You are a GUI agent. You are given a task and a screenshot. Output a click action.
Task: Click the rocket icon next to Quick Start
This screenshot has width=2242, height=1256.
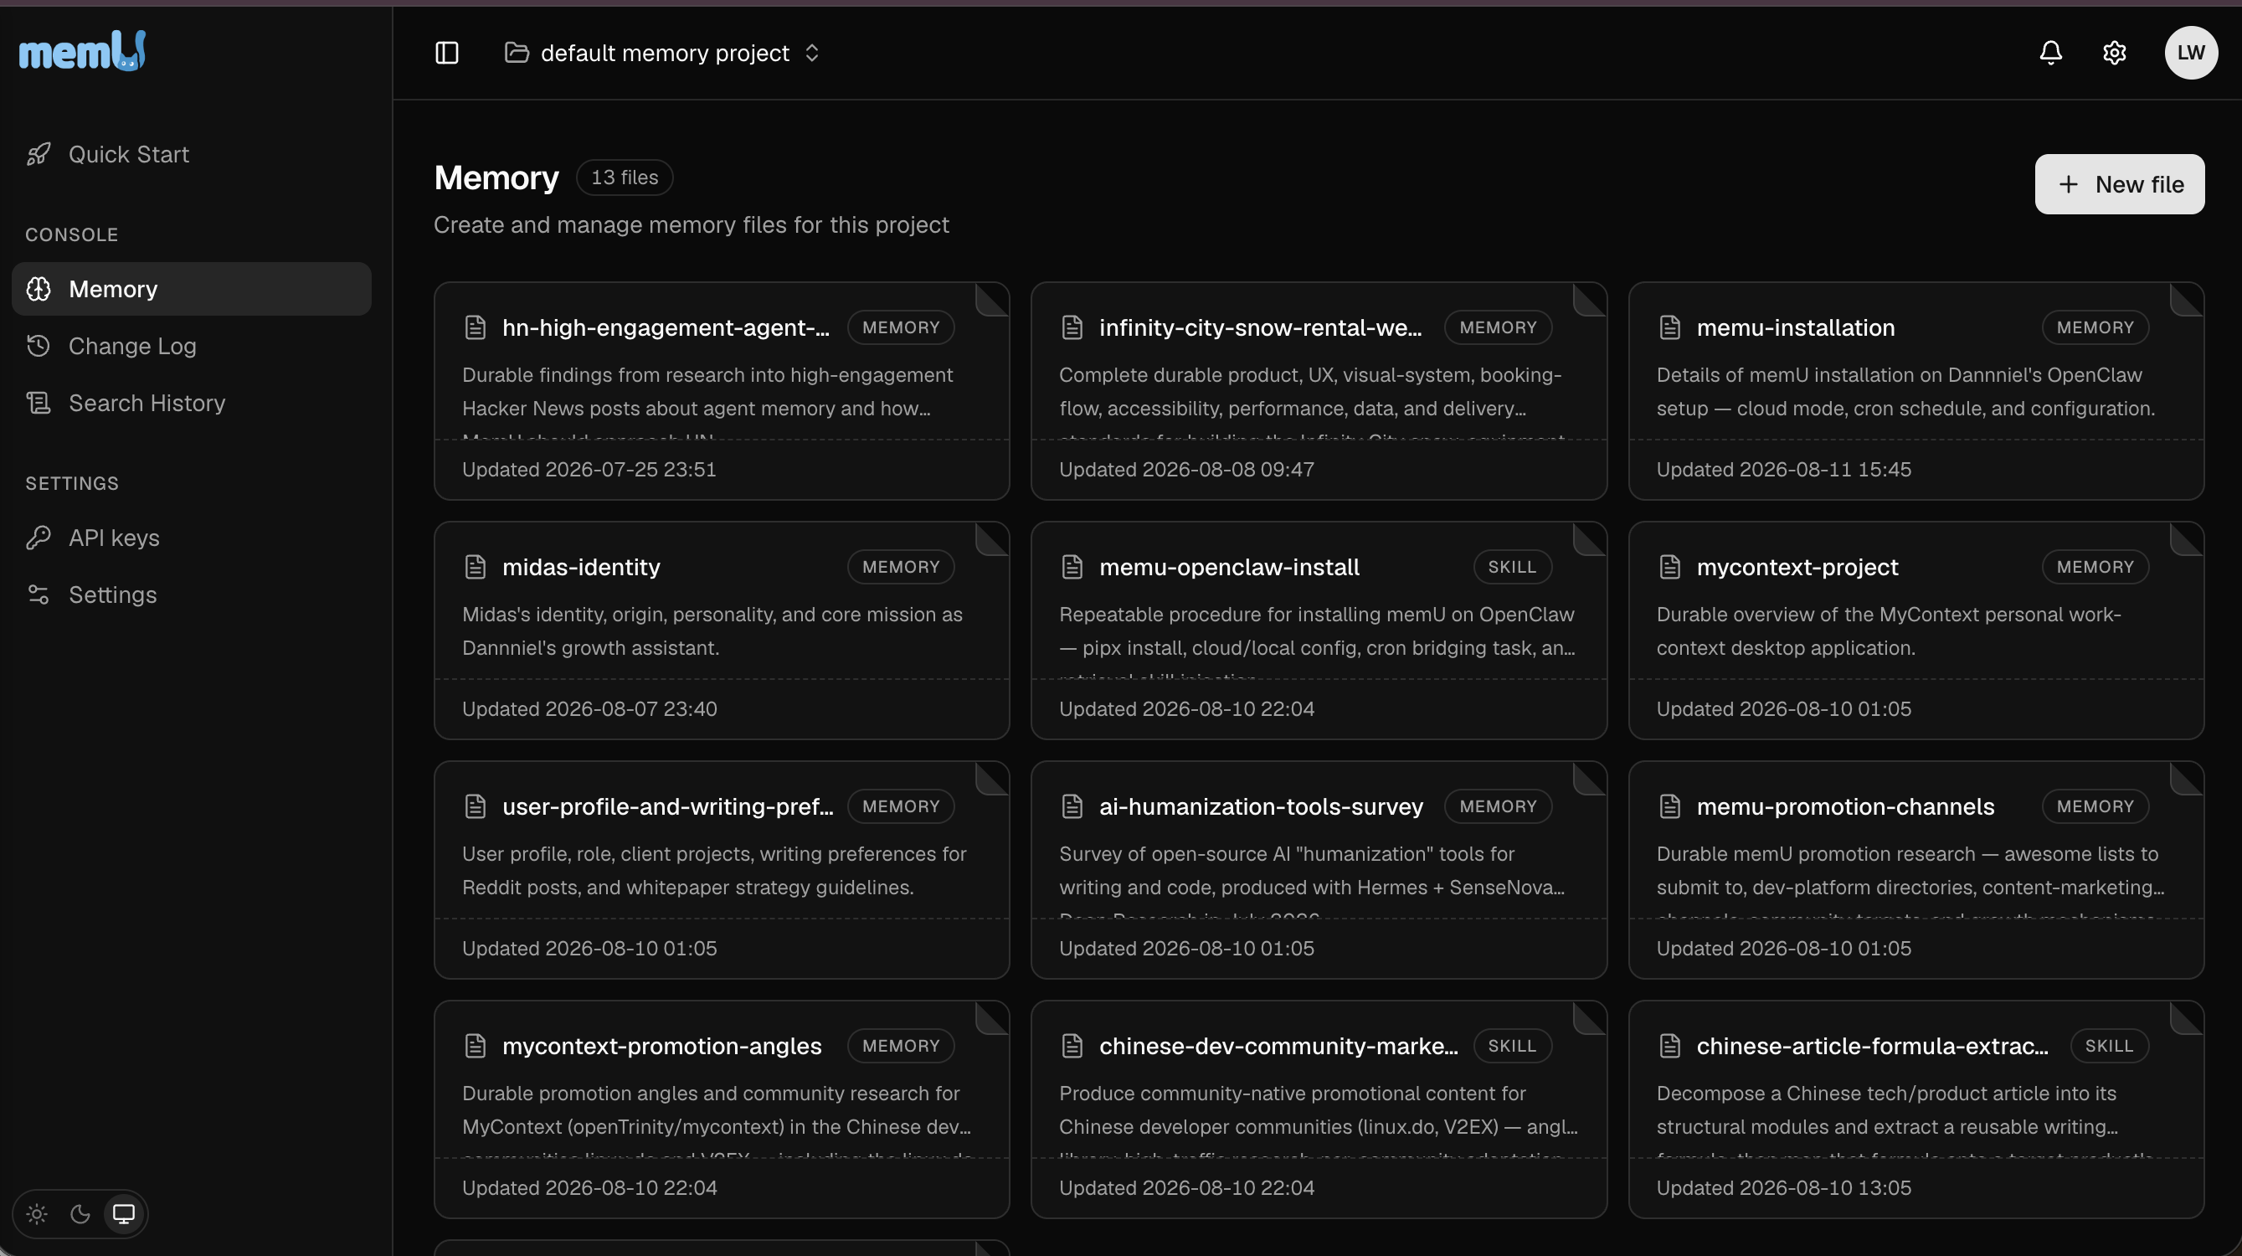(39, 154)
